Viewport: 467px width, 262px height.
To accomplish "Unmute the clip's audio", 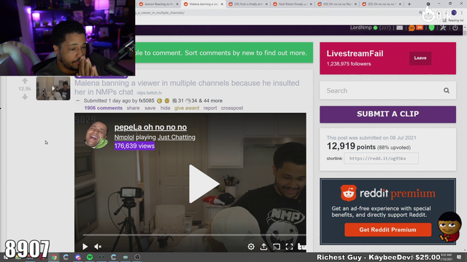I will coord(98,246).
